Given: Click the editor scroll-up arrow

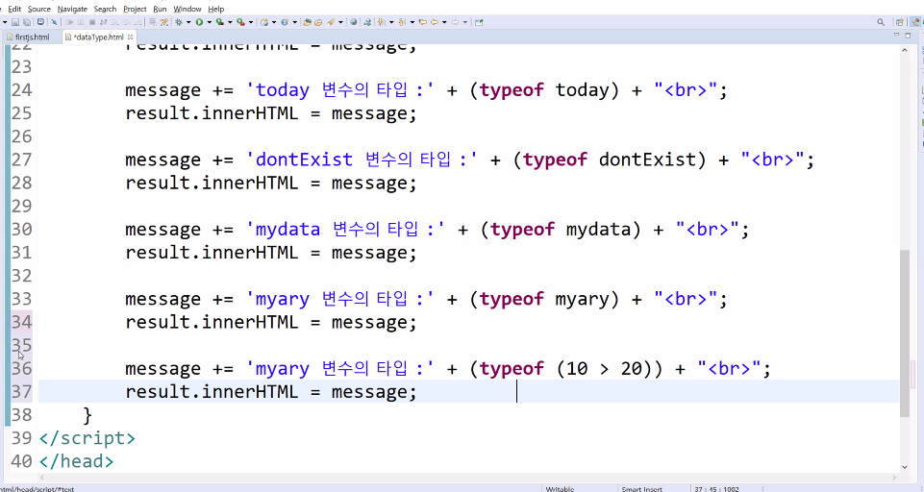Looking at the screenshot, I should [905, 51].
